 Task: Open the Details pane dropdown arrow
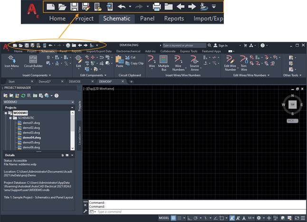[72, 155]
